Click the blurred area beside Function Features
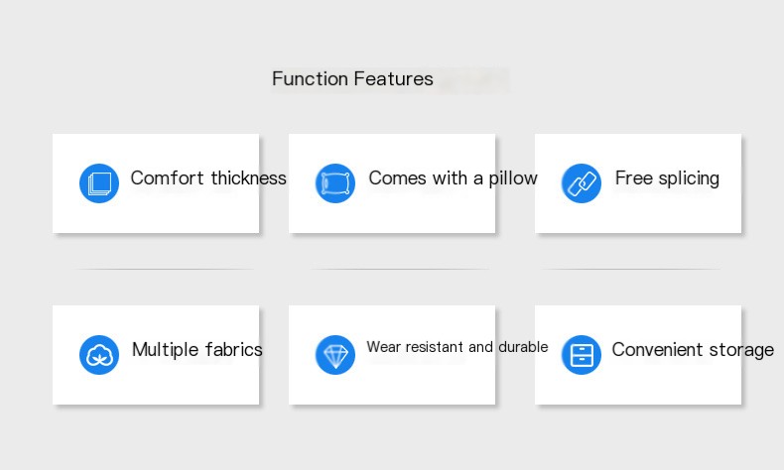 click(473, 80)
